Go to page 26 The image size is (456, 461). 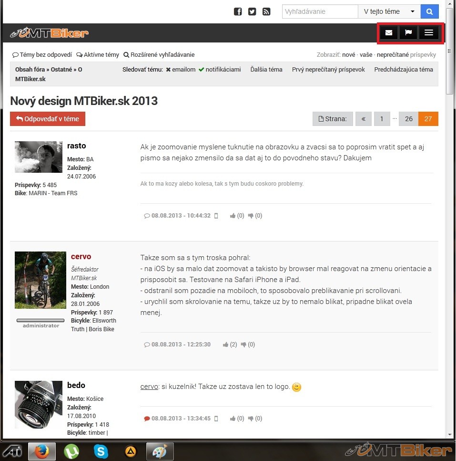[408, 119]
